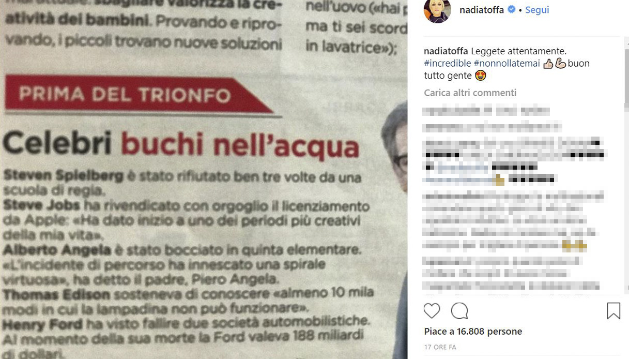Click the red PRIMA DEL TRIONFO banner

[x=139, y=95]
